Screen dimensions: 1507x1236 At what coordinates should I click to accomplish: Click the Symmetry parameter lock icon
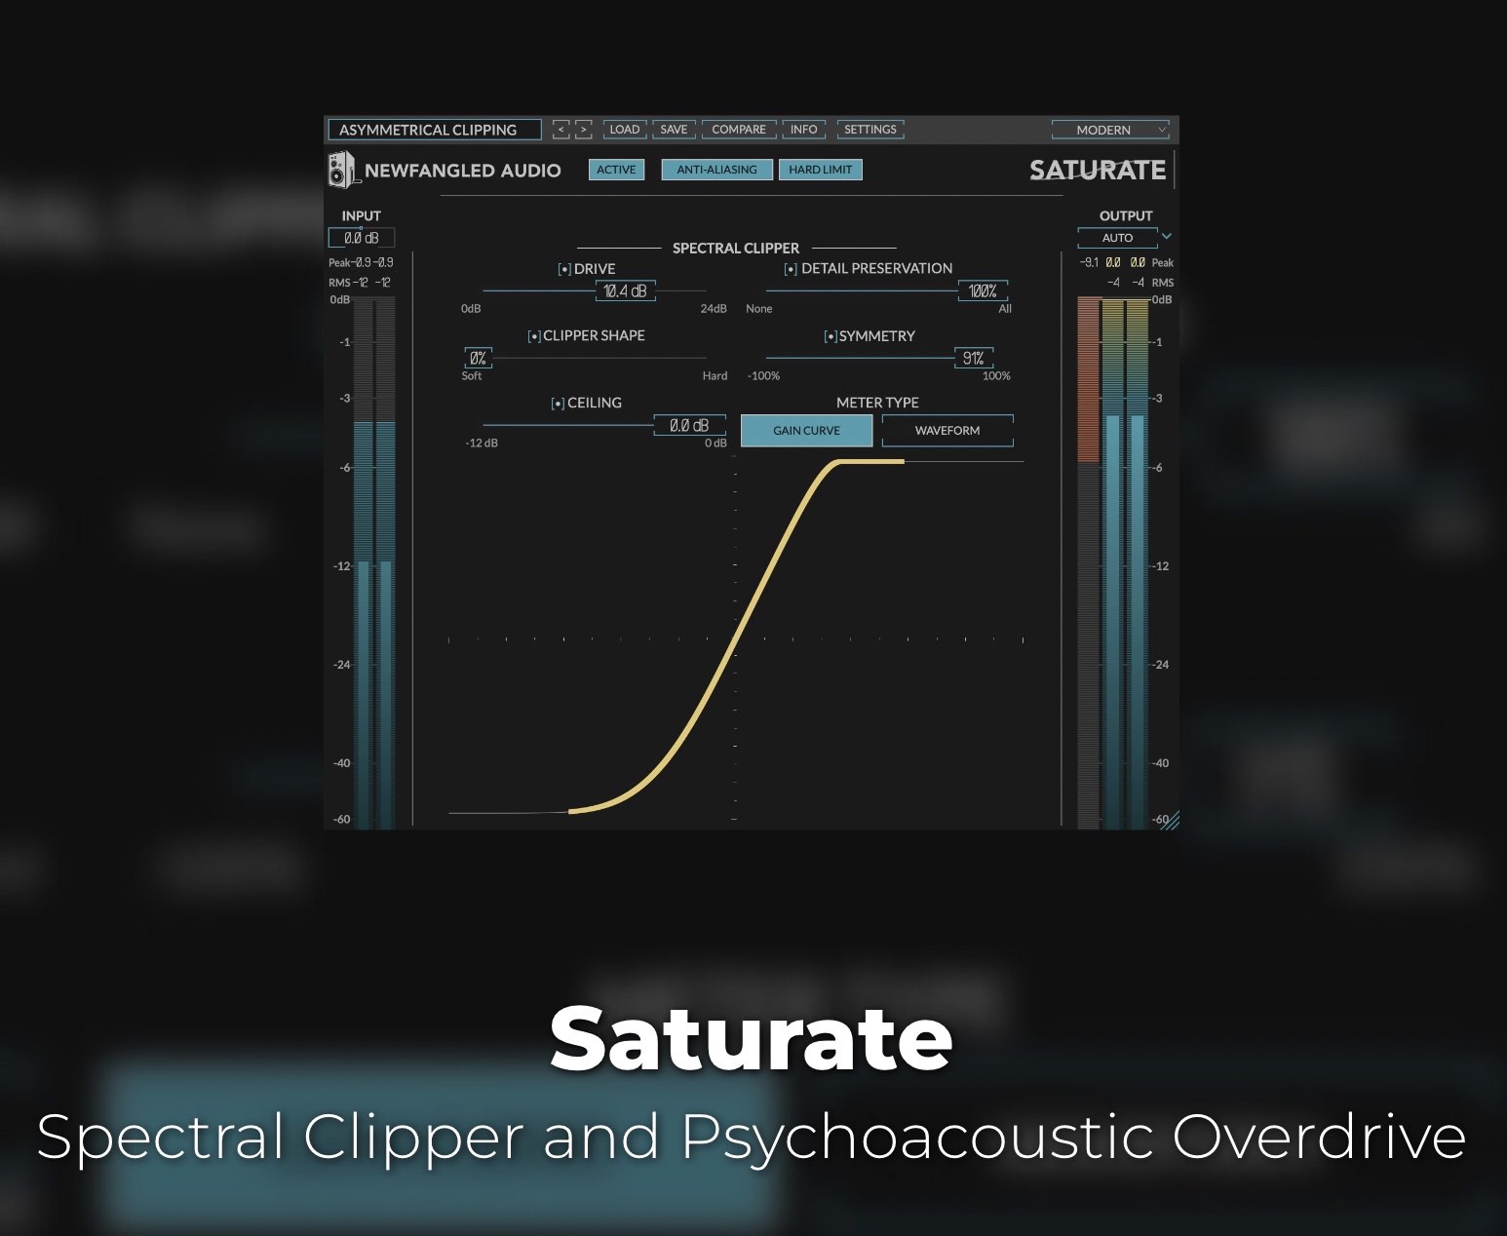831,337
